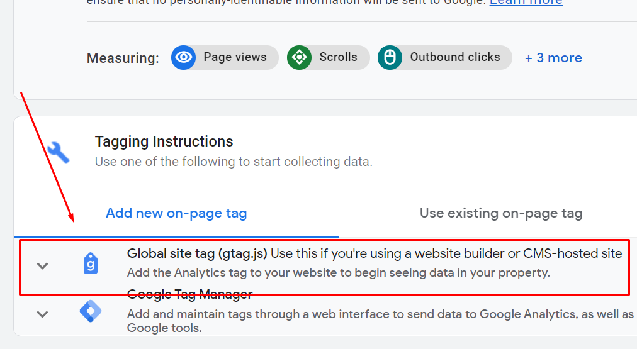Image resolution: width=637 pixels, height=349 pixels.
Task: Switch to 'Use existing on-page tag' tab
Action: click(x=501, y=213)
